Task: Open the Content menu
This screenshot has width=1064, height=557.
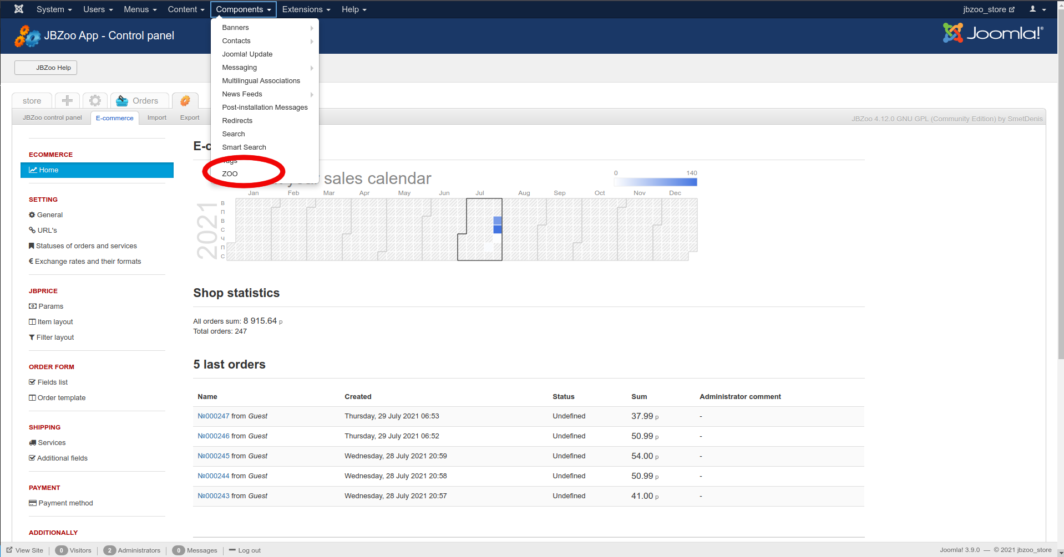Action: (186, 9)
